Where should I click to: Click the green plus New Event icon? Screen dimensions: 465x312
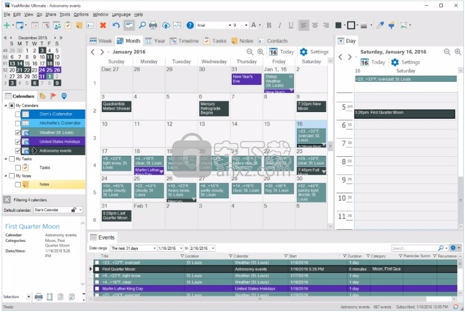click(7, 26)
